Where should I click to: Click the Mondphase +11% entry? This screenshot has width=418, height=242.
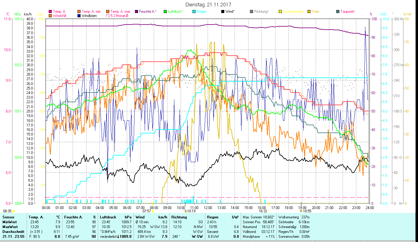(259, 237)
